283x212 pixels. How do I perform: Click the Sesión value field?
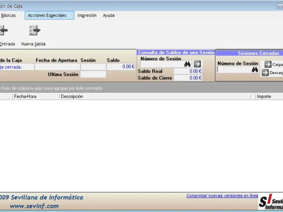pos(93,67)
